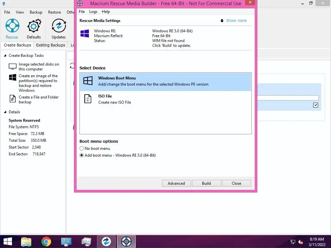Click the Windows RE 5.0 (64-Bit) value
This screenshot has width=331, height=248.
click(172, 31)
